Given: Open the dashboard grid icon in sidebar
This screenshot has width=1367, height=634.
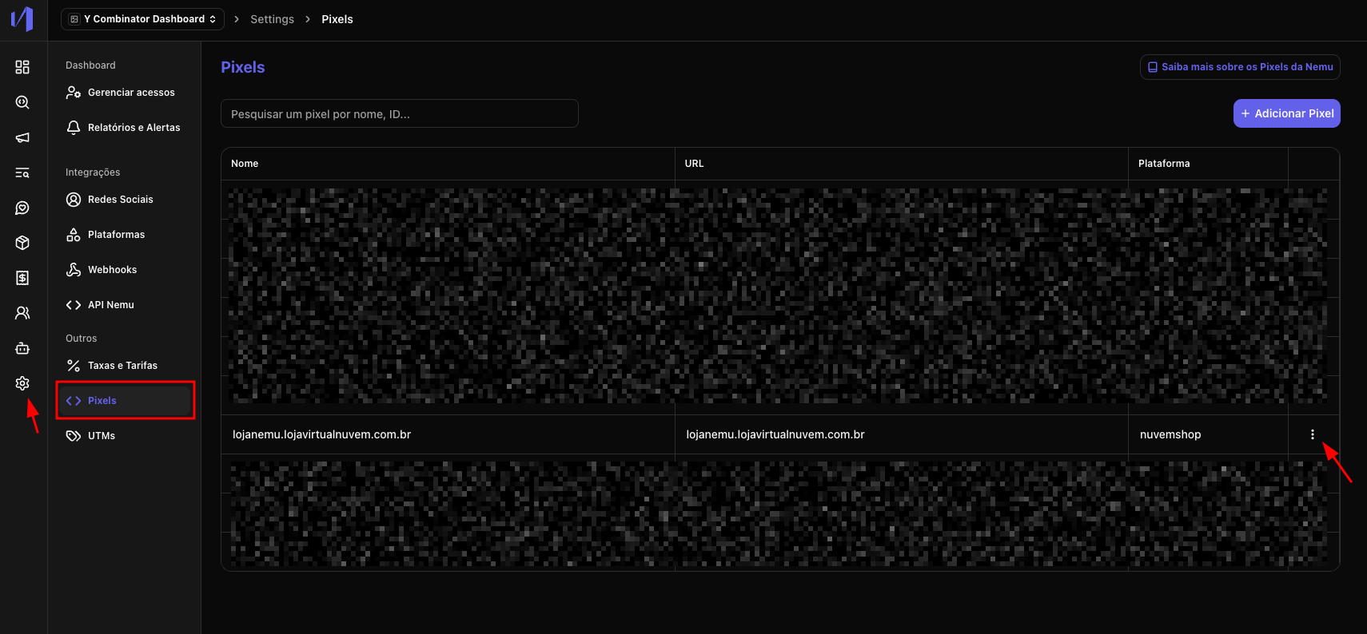Looking at the screenshot, I should (x=22, y=67).
